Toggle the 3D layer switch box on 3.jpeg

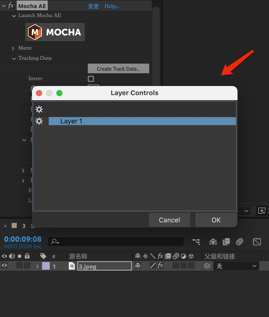191,266
